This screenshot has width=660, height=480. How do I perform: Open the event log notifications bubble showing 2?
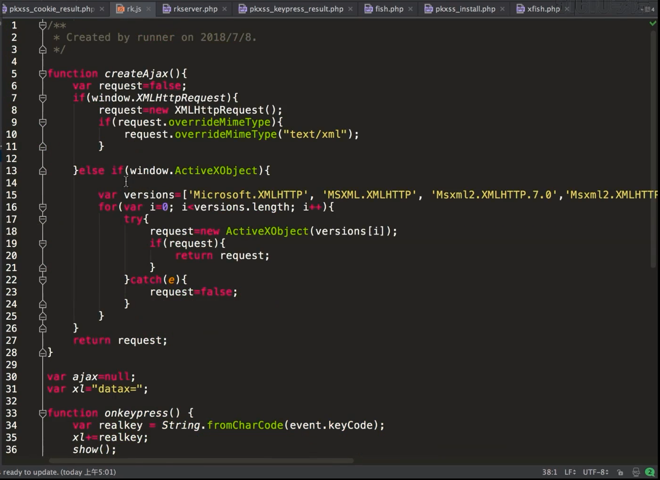649,472
